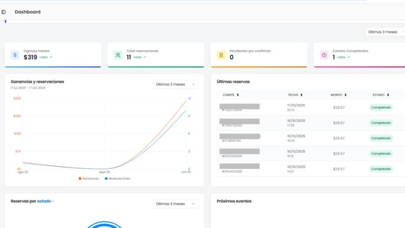Expand the 'estado' selector in Reservas por
The width and height of the screenshot is (405, 228).
(46, 201)
